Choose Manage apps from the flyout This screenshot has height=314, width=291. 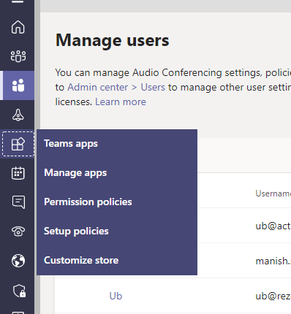[75, 173]
